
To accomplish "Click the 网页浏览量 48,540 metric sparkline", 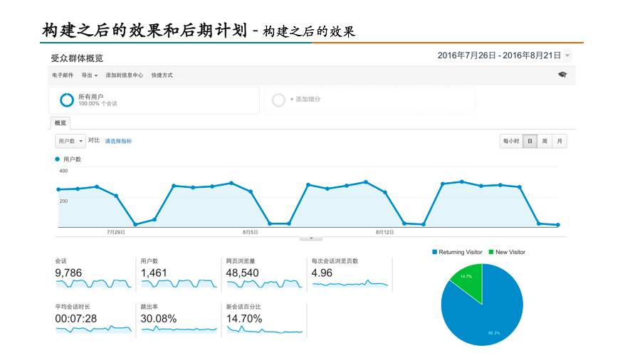I will pyautogui.click(x=264, y=283).
